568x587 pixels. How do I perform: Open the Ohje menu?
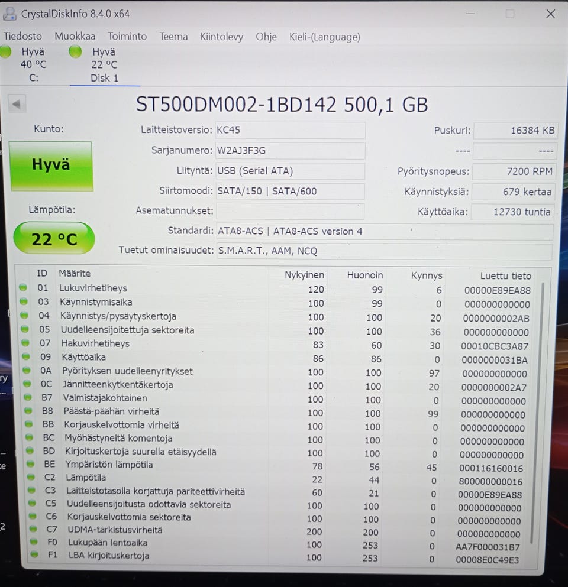click(x=266, y=37)
